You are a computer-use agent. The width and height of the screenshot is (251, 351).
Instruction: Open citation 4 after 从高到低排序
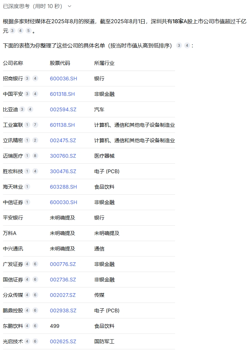(187, 45)
